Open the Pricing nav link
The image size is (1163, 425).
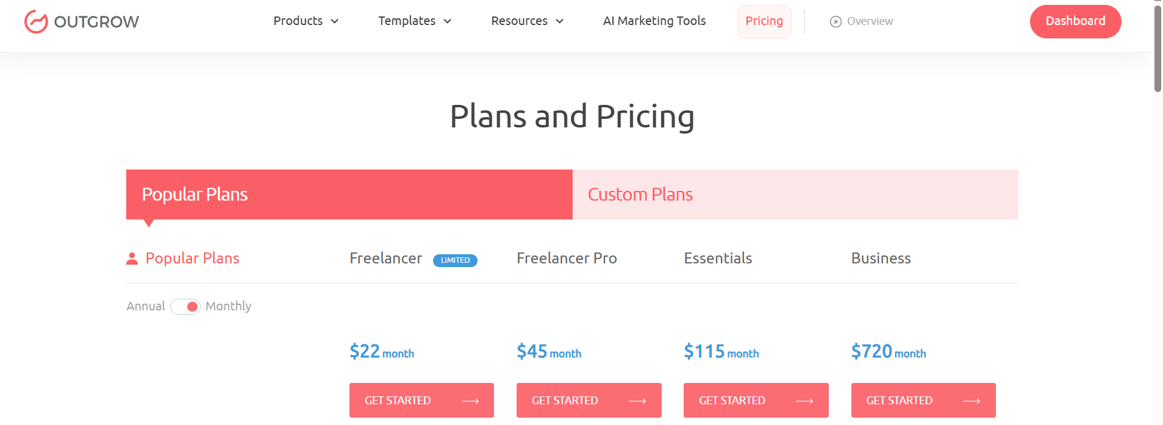764,21
